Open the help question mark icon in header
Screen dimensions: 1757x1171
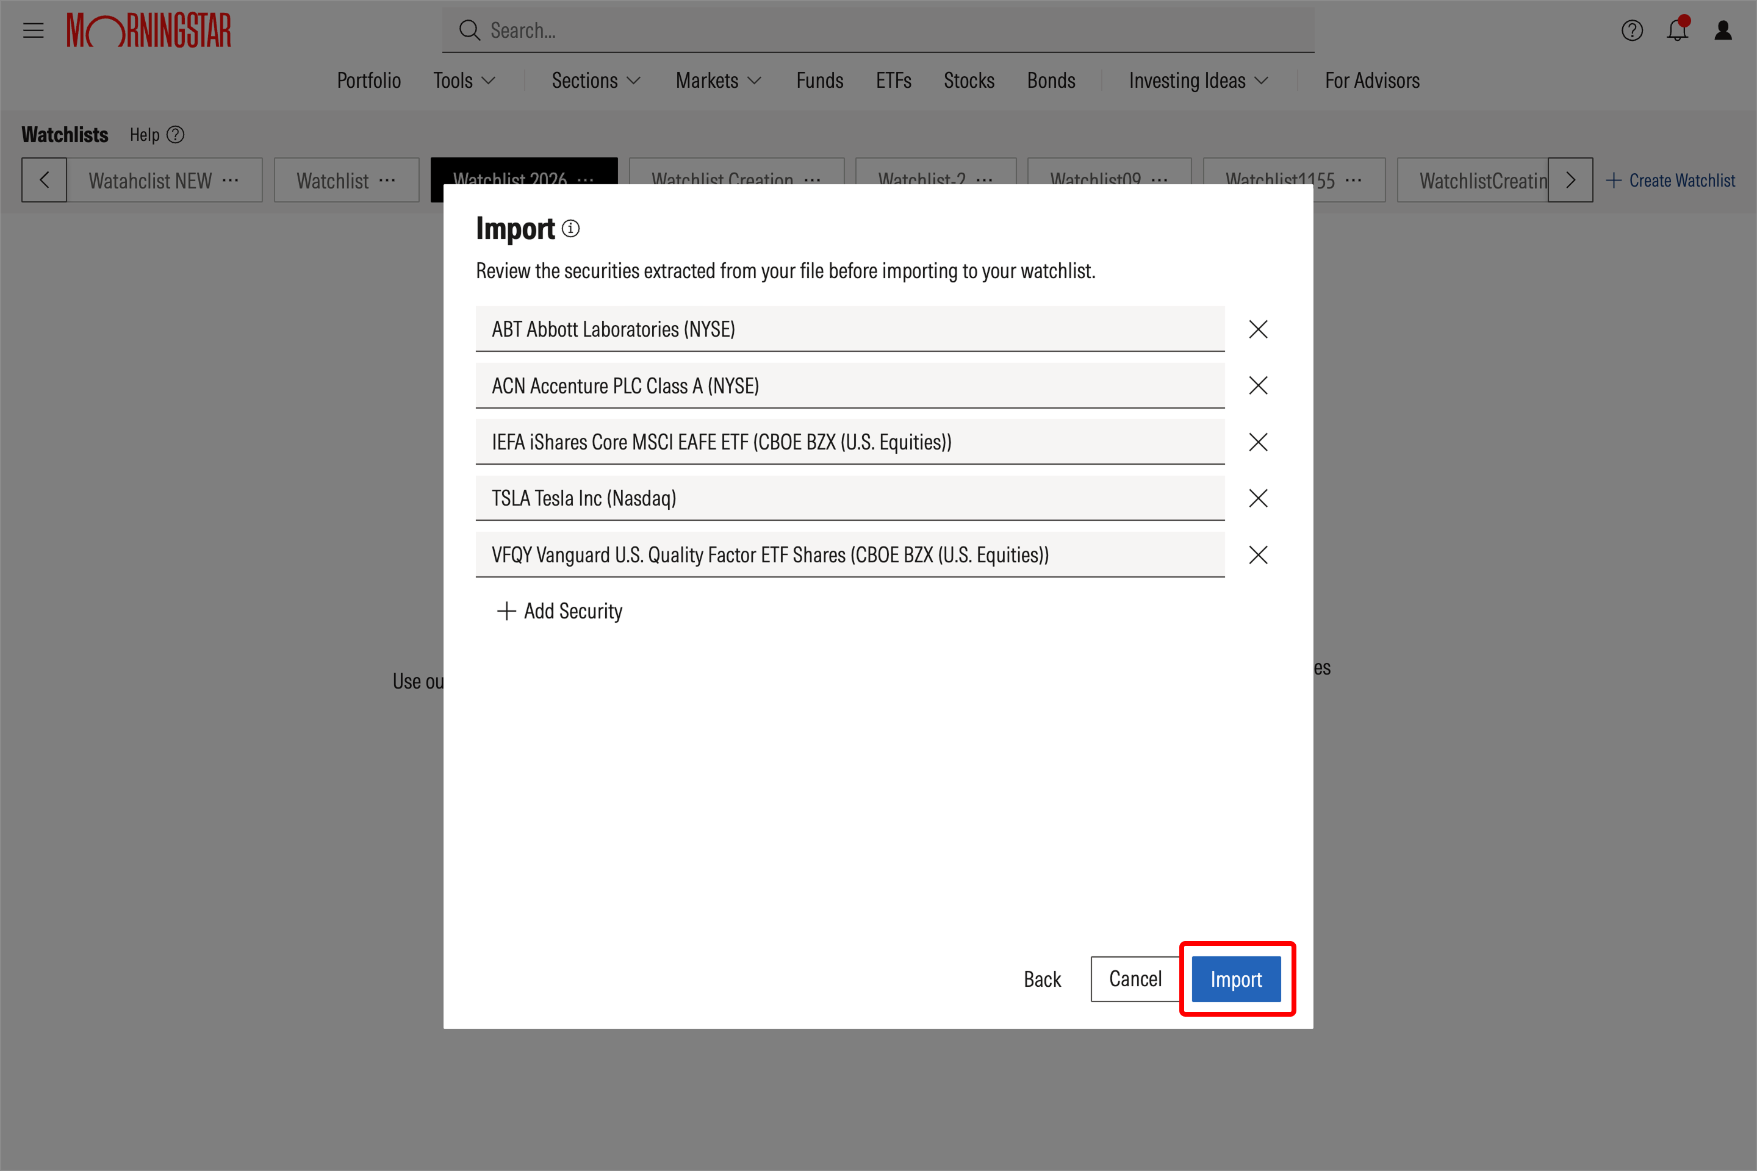pyautogui.click(x=1631, y=30)
